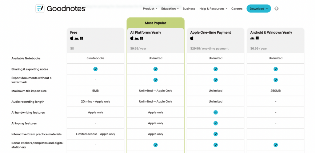Click Unlimited notebooks in Android & Windows column

point(276,58)
